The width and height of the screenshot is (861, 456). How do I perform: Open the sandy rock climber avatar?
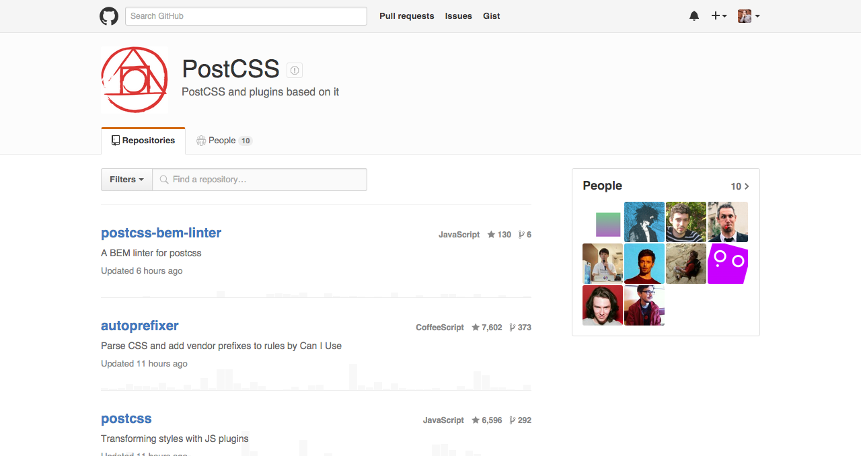[686, 264]
